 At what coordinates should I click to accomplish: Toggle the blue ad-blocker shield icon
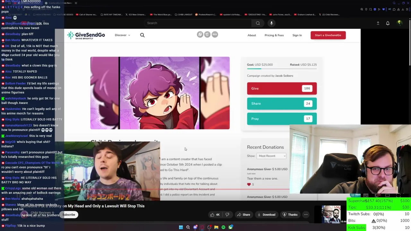375,9
